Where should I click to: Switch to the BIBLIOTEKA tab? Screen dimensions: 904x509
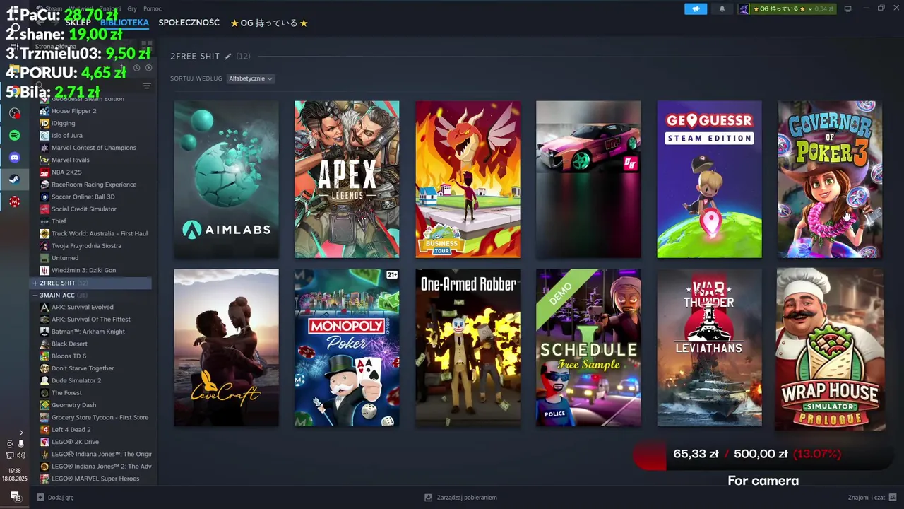pyautogui.click(x=124, y=23)
